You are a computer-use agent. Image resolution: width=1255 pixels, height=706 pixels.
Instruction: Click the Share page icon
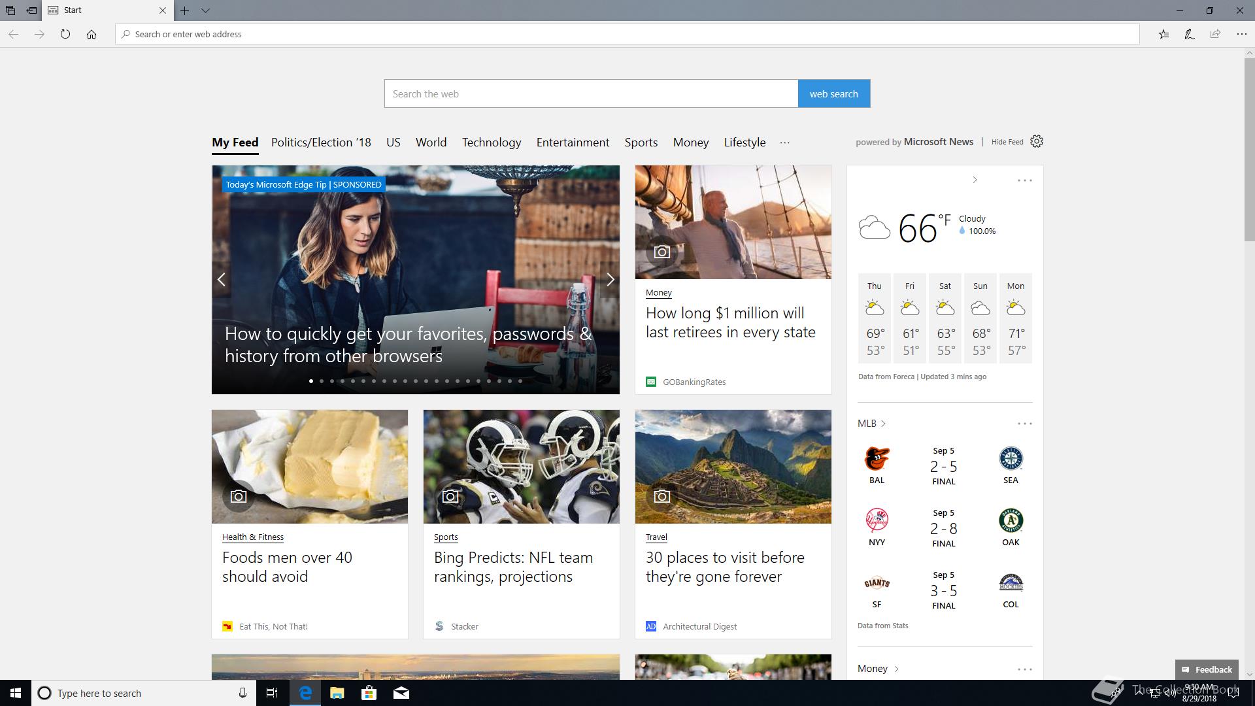(x=1215, y=34)
